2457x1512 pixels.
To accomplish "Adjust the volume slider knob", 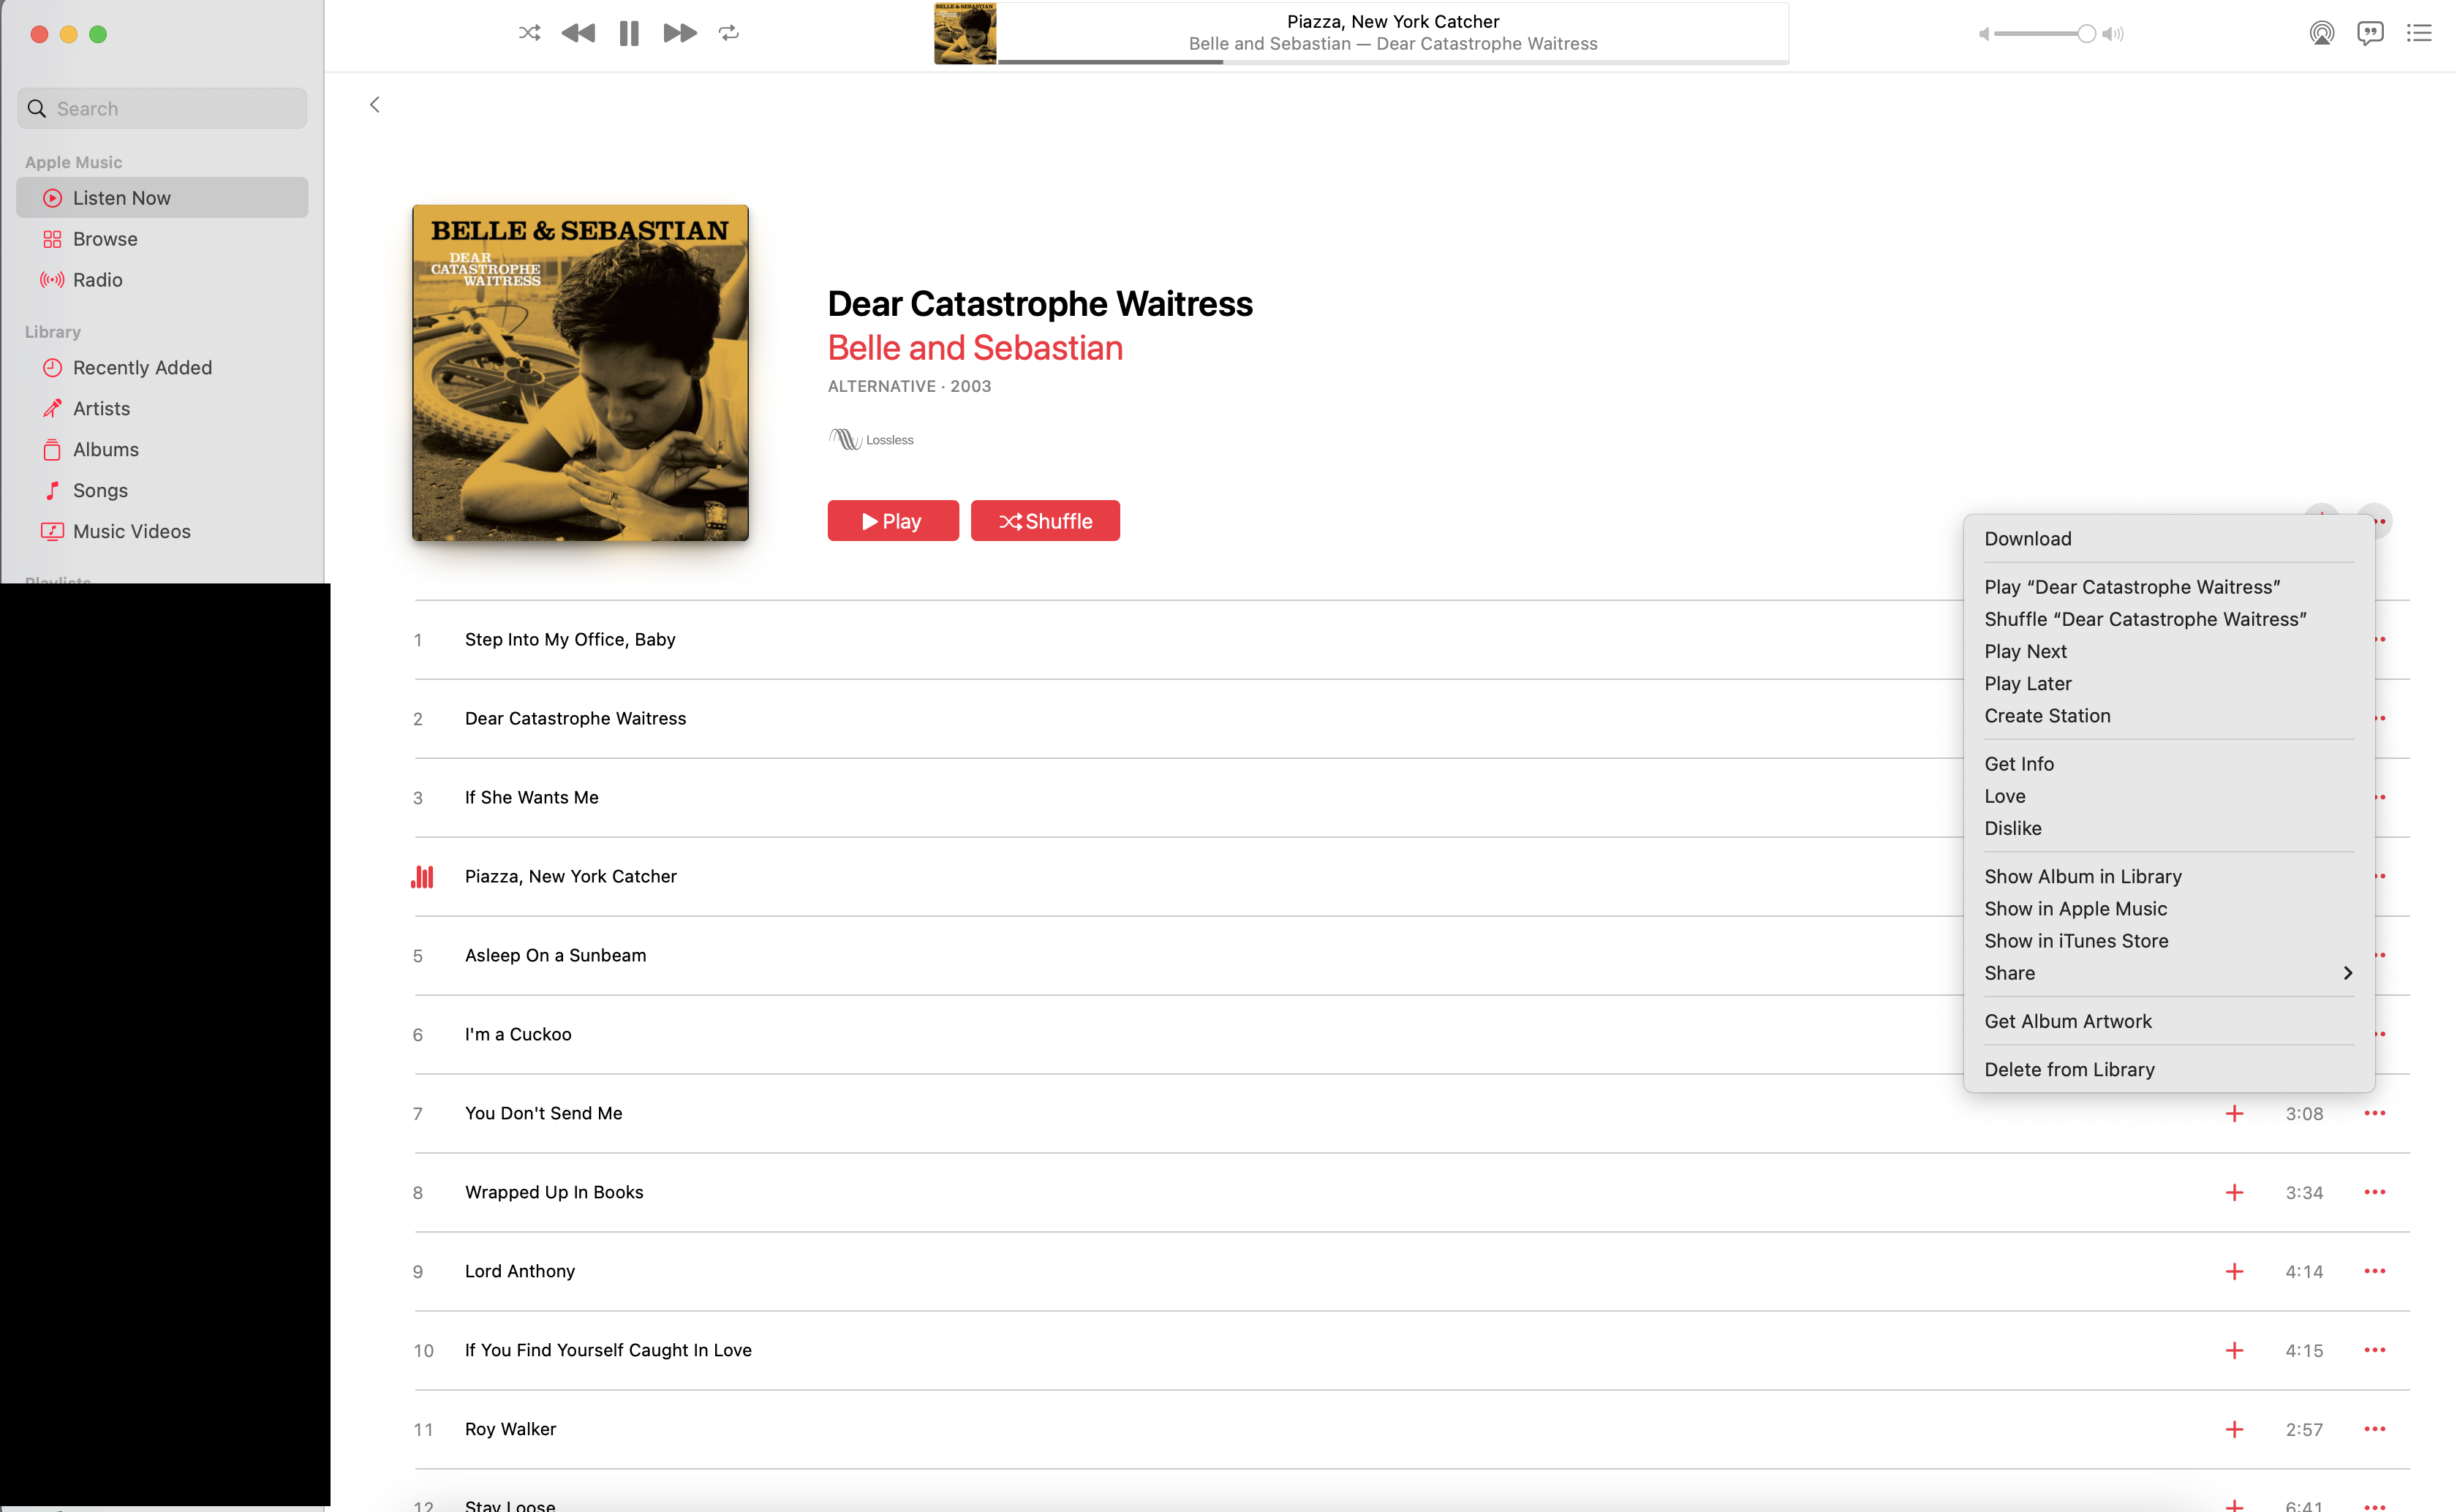I will click(2086, 34).
